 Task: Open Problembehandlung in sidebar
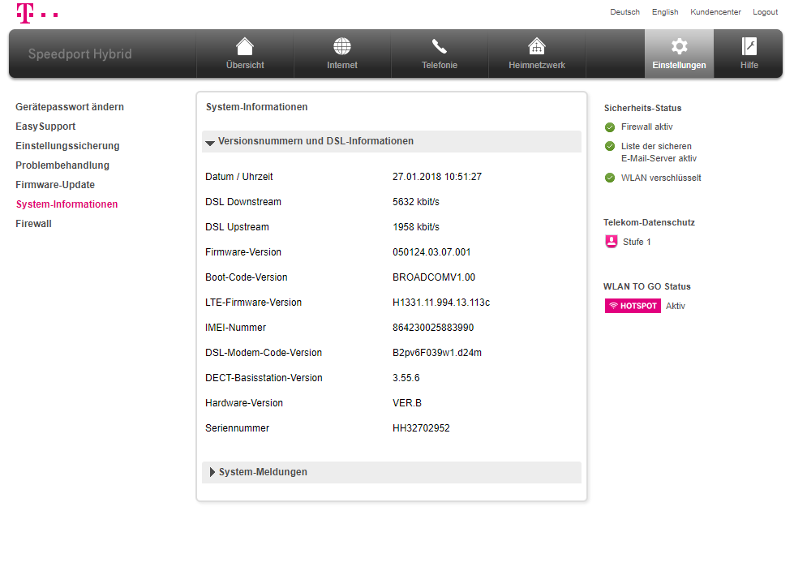pos(62,165)
